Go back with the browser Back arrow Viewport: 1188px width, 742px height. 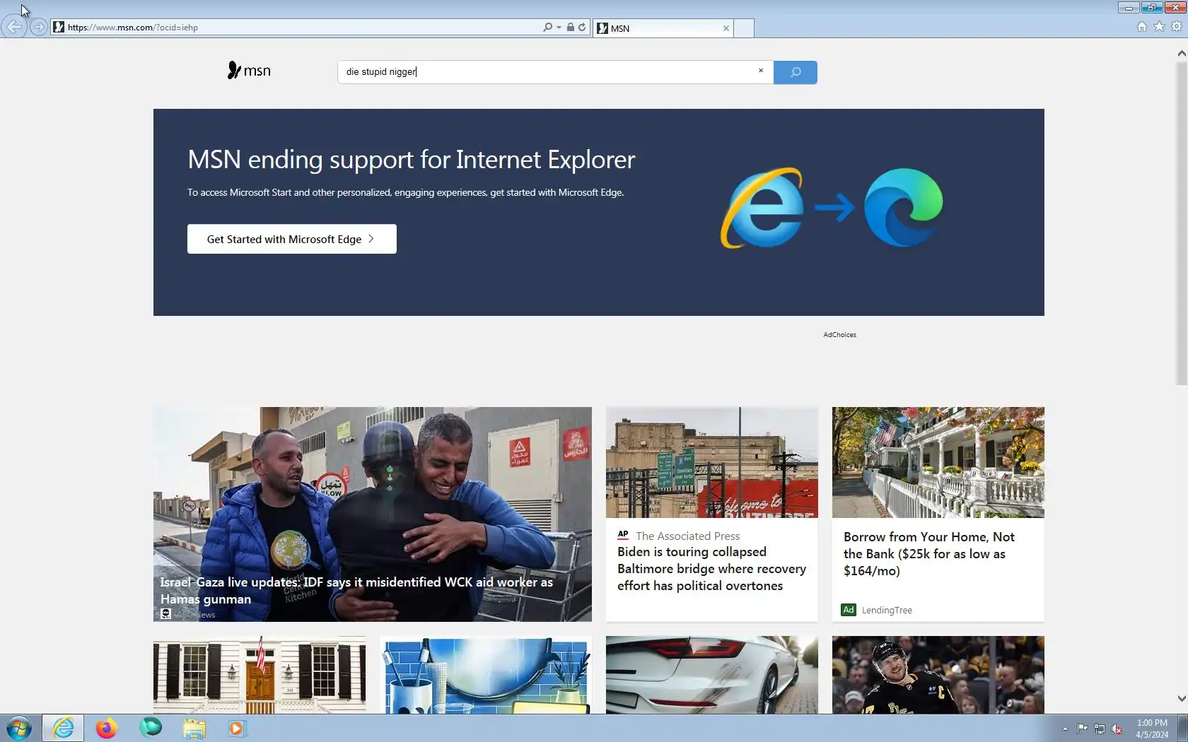coord(13,27)
